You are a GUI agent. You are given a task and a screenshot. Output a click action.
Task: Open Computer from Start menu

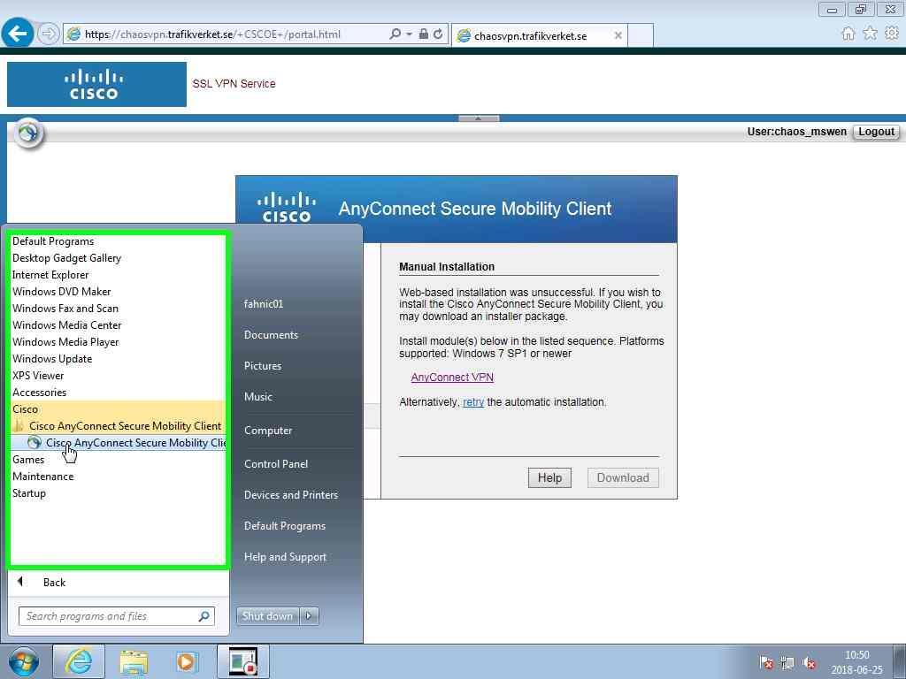[268, 431]
